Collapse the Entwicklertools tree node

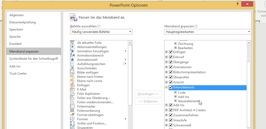[x=167, y=87]
